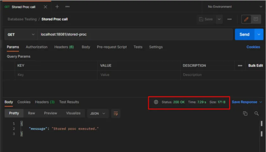The image size is (266, 152).
Task: Open the Pre-request Script tab
Action: (x=112, y=47)
